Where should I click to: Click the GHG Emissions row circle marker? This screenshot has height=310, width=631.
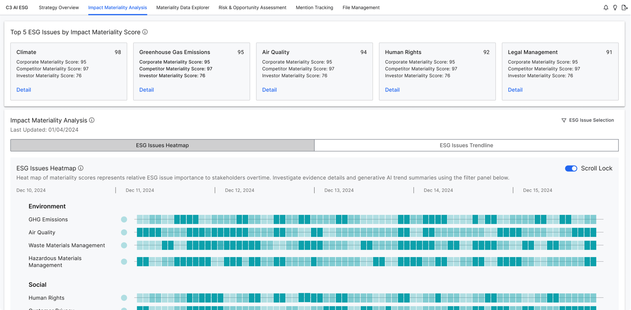[x=124, y=219]
